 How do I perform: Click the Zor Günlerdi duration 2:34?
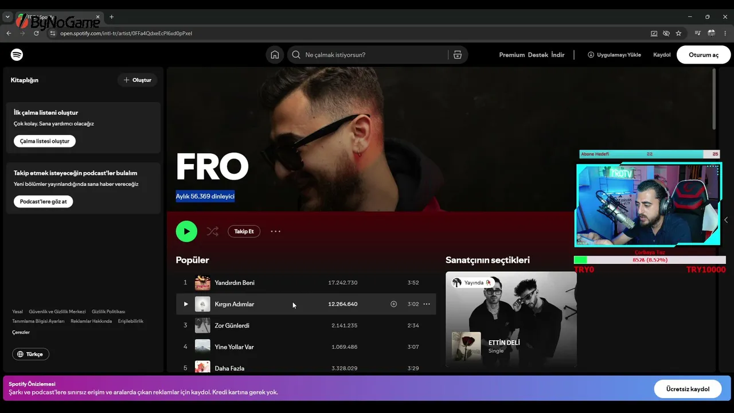[413, 325]
